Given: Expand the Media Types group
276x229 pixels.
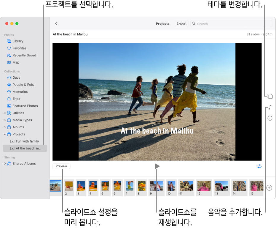Looking at the screenshot, I should pyautogui.click(x=5, y=120).
